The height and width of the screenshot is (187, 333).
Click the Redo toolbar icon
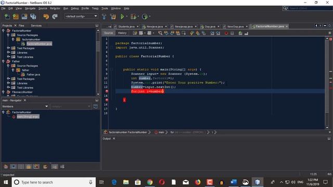click(x=55, y=16)
